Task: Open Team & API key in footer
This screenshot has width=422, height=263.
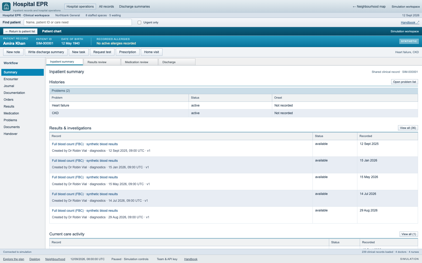Action: point(167,259)
